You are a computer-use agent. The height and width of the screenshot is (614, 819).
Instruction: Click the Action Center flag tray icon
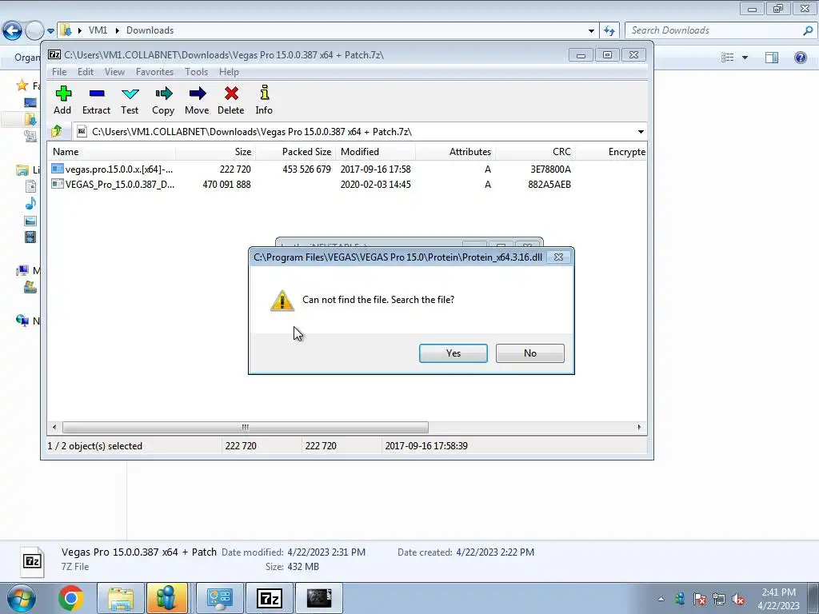699,599
